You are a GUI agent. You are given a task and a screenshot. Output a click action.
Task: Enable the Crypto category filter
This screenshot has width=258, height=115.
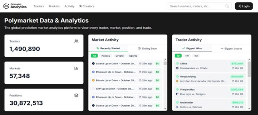[120, 56]
